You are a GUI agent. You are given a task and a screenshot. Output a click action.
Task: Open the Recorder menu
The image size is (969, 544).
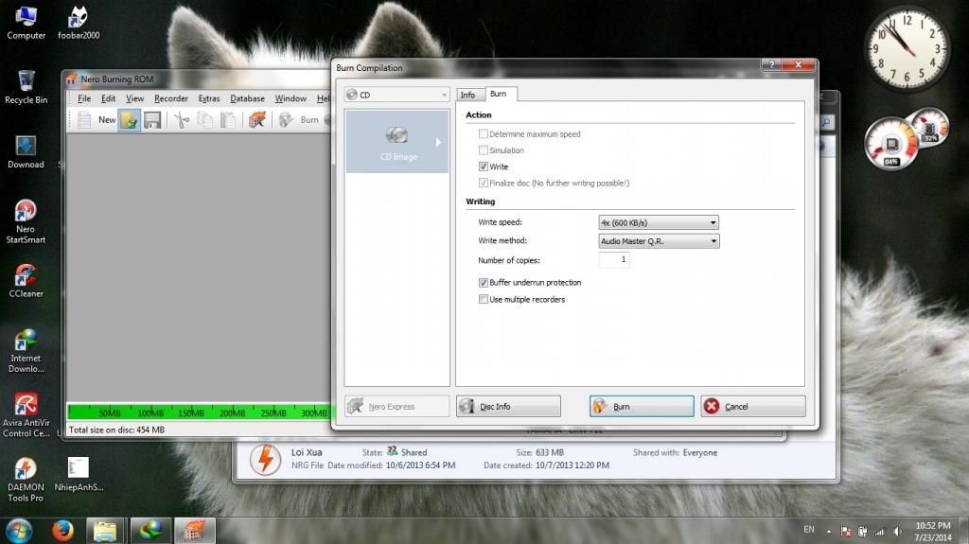click(171, 99)
